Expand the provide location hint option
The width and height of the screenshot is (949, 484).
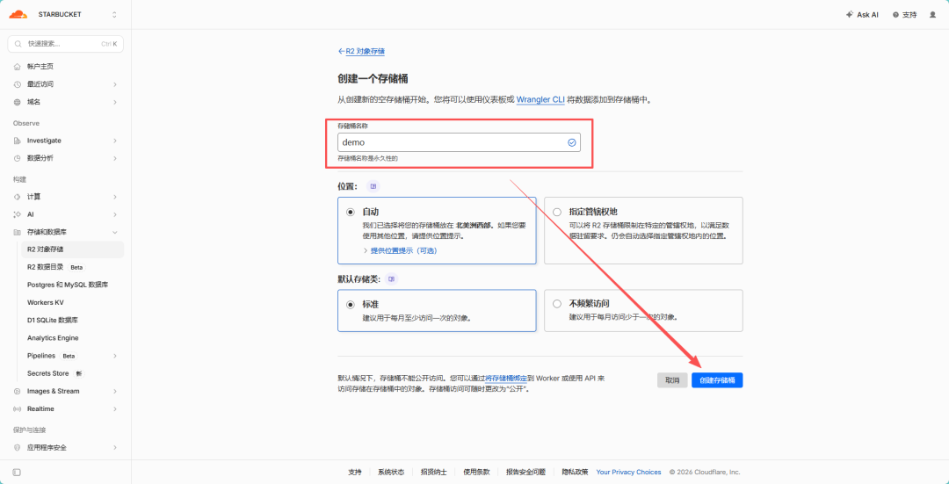coord(400,250)
